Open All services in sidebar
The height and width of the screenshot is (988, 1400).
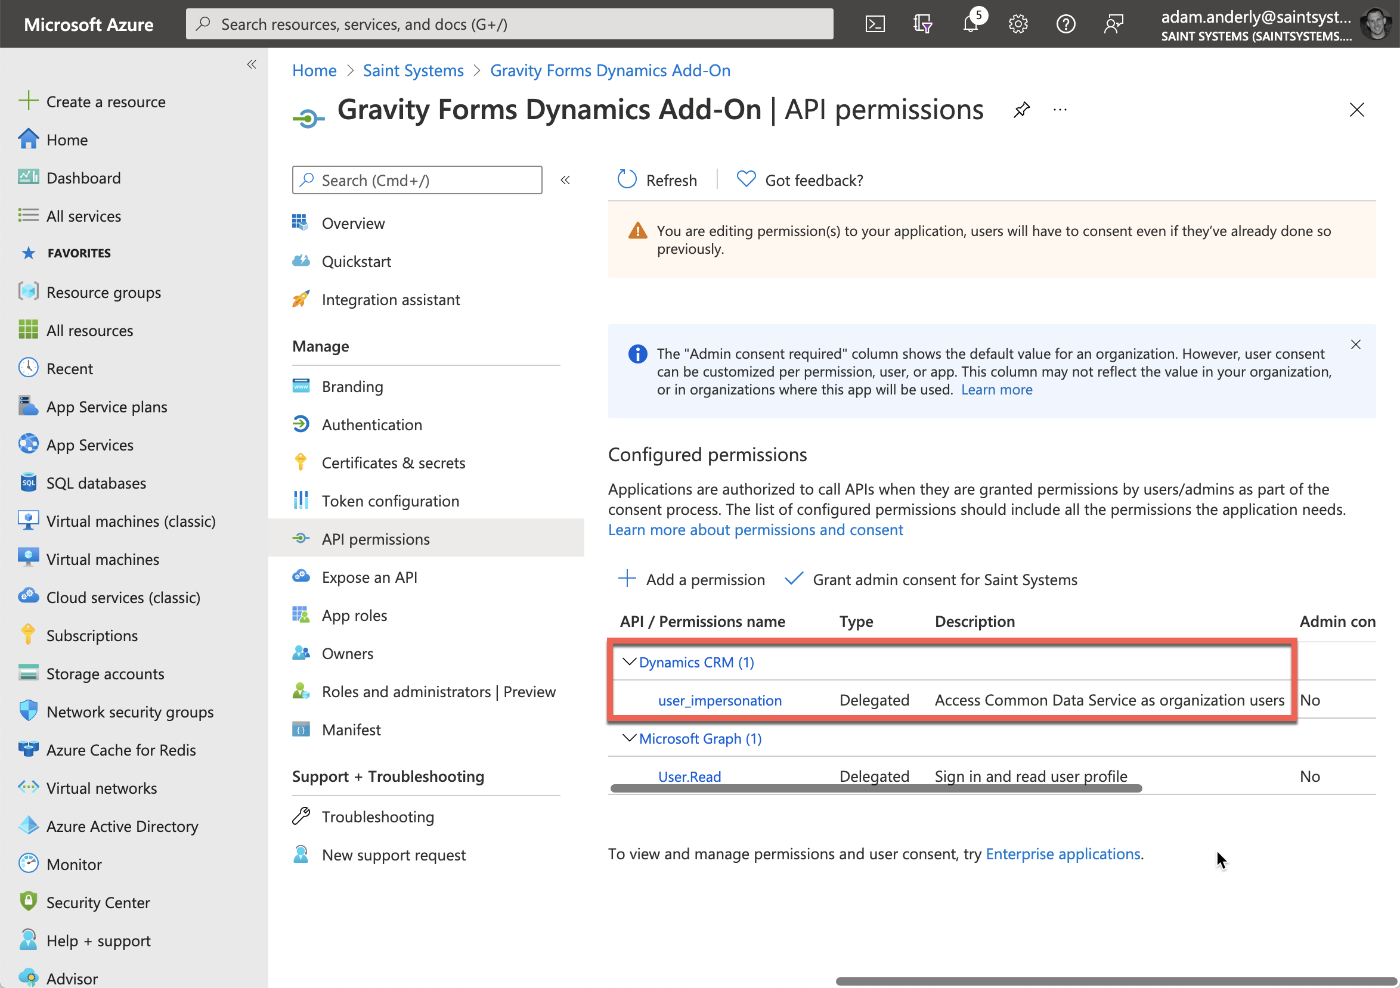click(84, 216)
